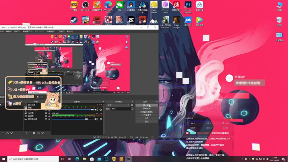Open the Microsoft Edge desktop shortcut
The width and height of the screenshot is (288, 162).
[x=108, y=7]
